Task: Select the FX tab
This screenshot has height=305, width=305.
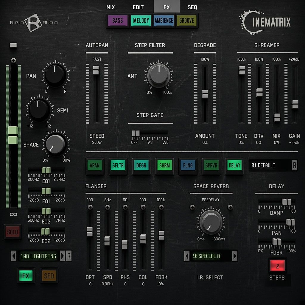Action: coord(166,7)
